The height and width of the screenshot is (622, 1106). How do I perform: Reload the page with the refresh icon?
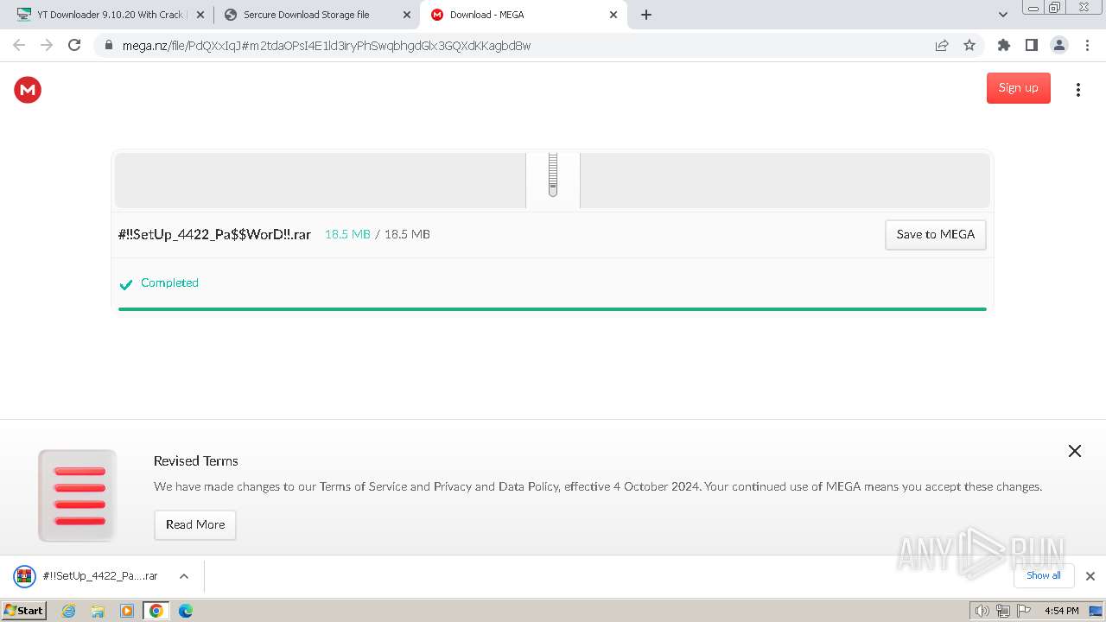(x=74, y=45)
